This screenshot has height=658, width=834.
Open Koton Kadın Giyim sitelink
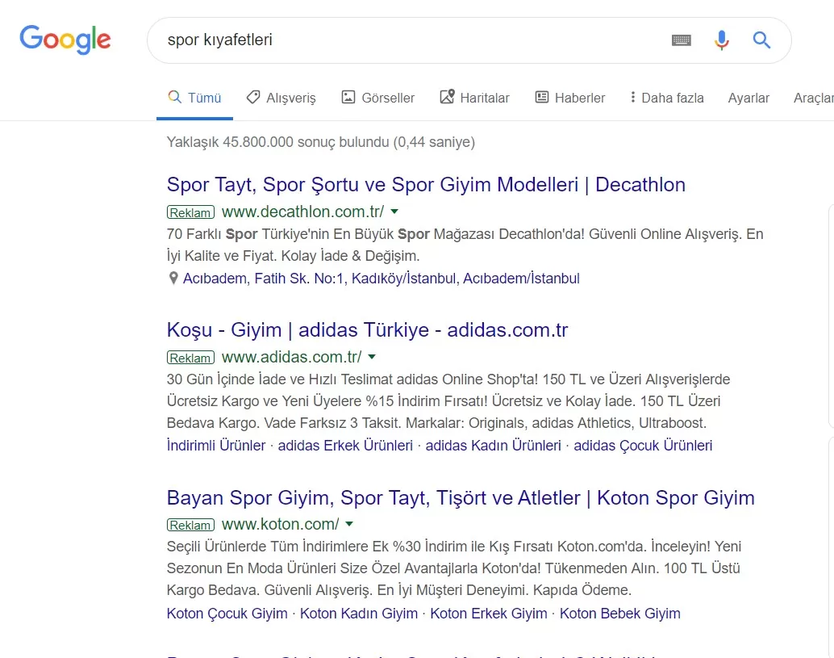pyautogui.click(x=358, y=614)
